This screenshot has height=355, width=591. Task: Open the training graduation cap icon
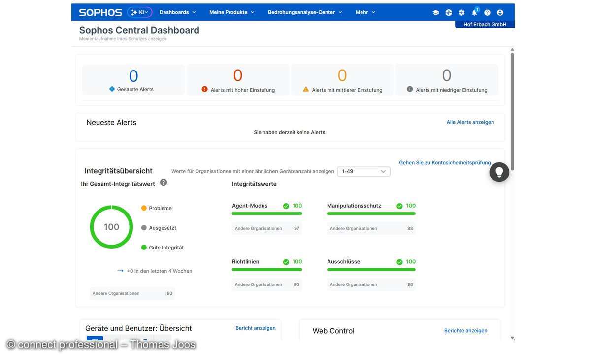point(436,13)
